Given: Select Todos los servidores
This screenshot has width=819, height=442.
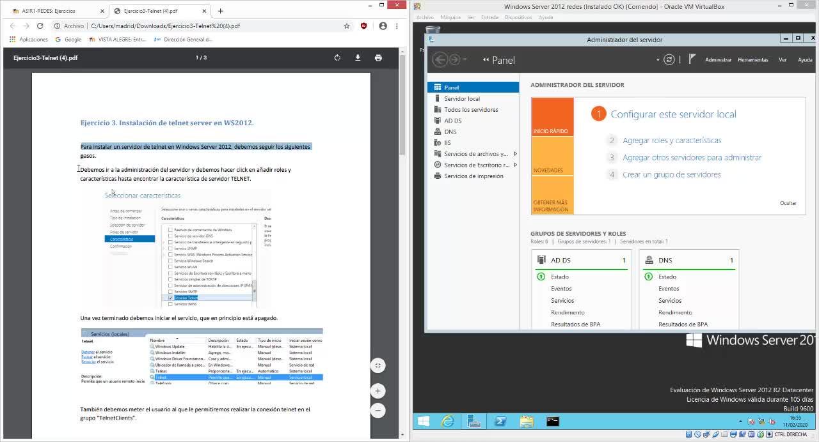Looking at the screenshot, I should pos(473,110).
